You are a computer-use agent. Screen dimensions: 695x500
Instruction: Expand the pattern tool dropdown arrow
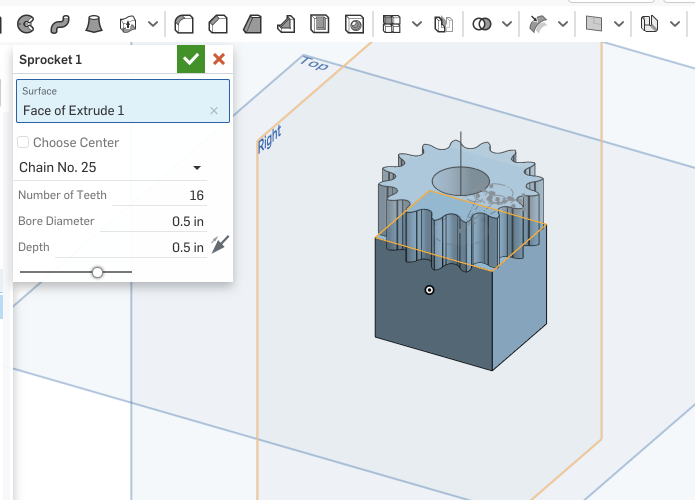[x=416, y=23]
